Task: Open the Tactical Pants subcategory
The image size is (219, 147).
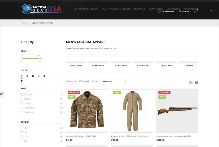Action: point(76,66)
